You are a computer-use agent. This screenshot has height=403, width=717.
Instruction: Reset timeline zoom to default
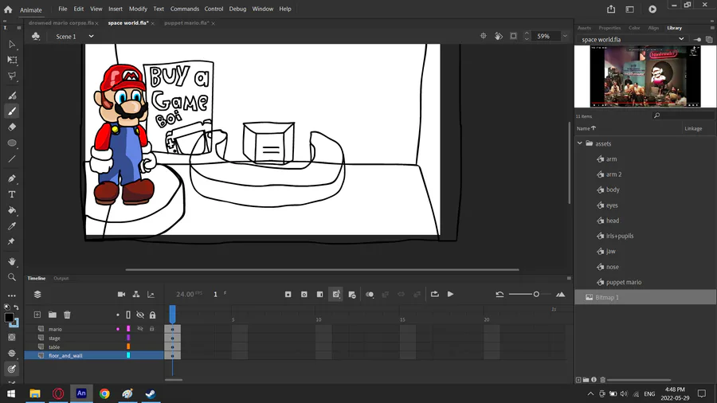[x=500, y=294]
